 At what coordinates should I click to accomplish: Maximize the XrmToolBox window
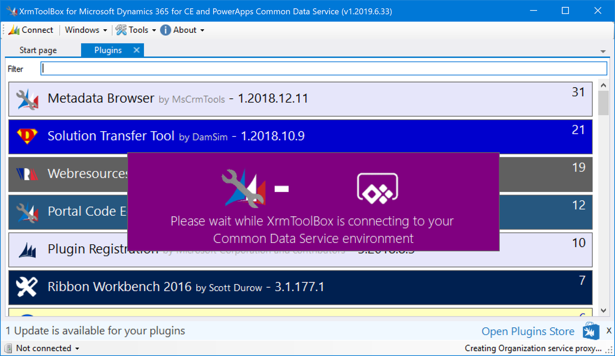click(x=565, y=11)
